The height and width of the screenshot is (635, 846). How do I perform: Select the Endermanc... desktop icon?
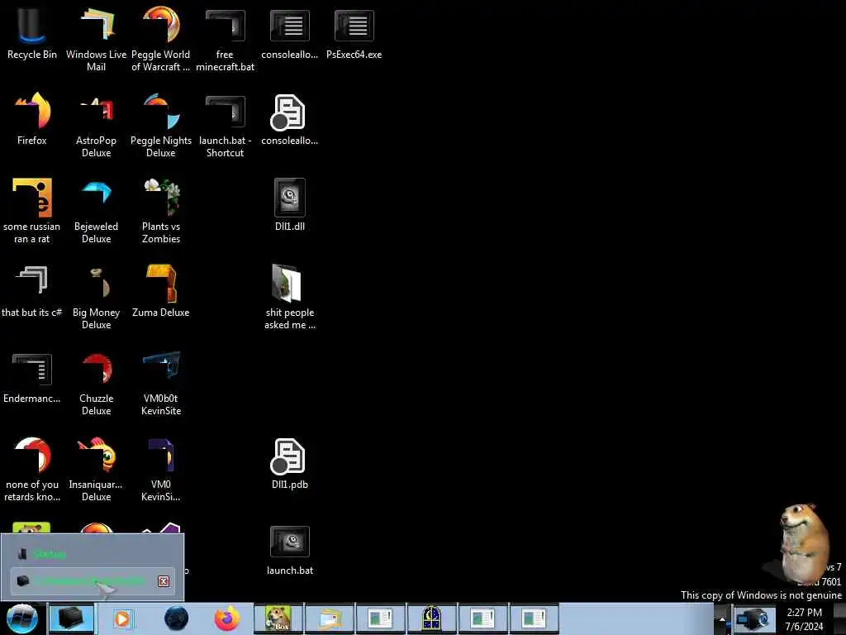[32, 377]
